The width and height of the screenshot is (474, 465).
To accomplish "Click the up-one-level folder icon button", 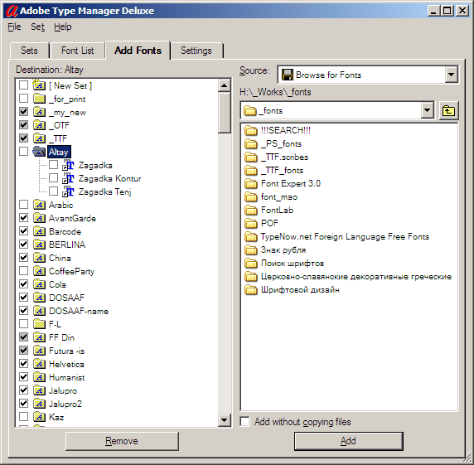I will (448, 111).
